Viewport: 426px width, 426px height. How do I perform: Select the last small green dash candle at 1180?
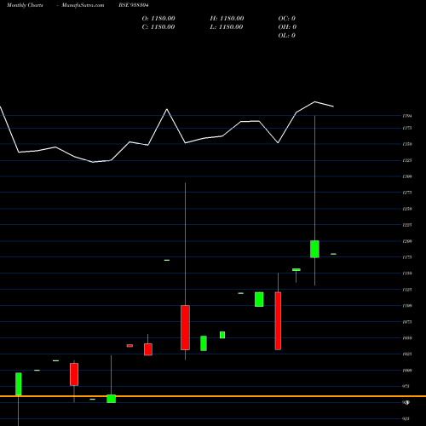tap(333, 254)
